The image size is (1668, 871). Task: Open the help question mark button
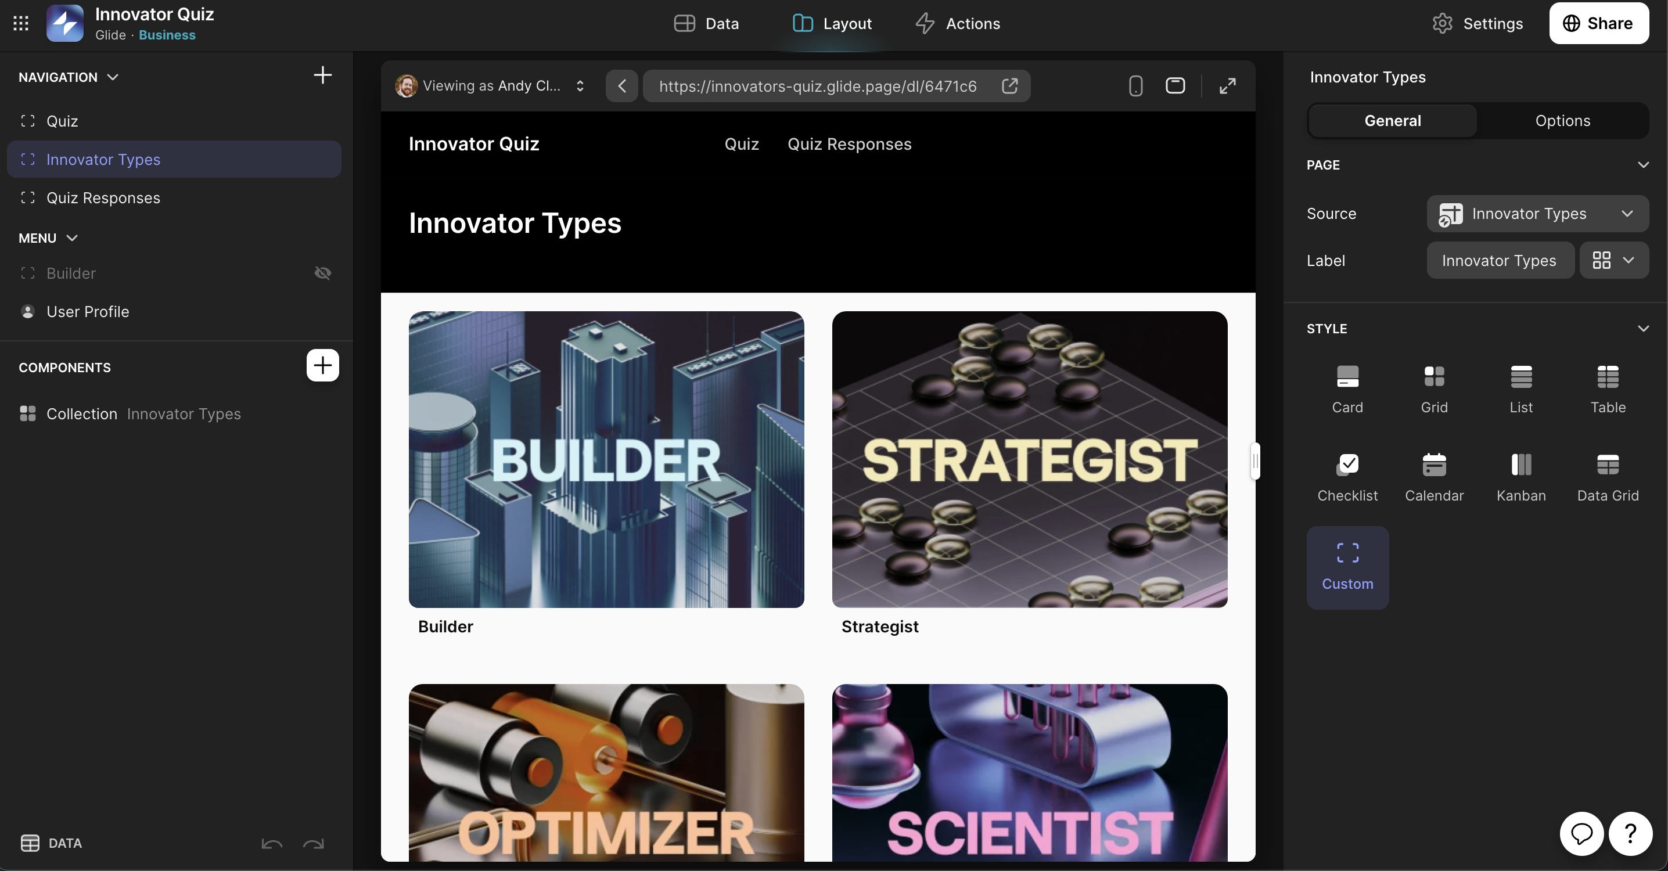[x=1630, y=834]
